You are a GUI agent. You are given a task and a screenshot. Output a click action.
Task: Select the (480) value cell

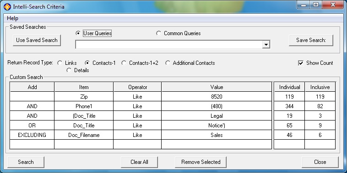coord(217,106)
